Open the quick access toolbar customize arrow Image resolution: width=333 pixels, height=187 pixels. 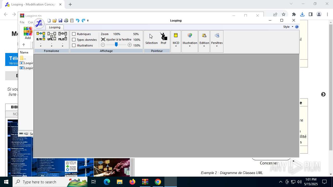pyautogui.click(x=88, y=21)
